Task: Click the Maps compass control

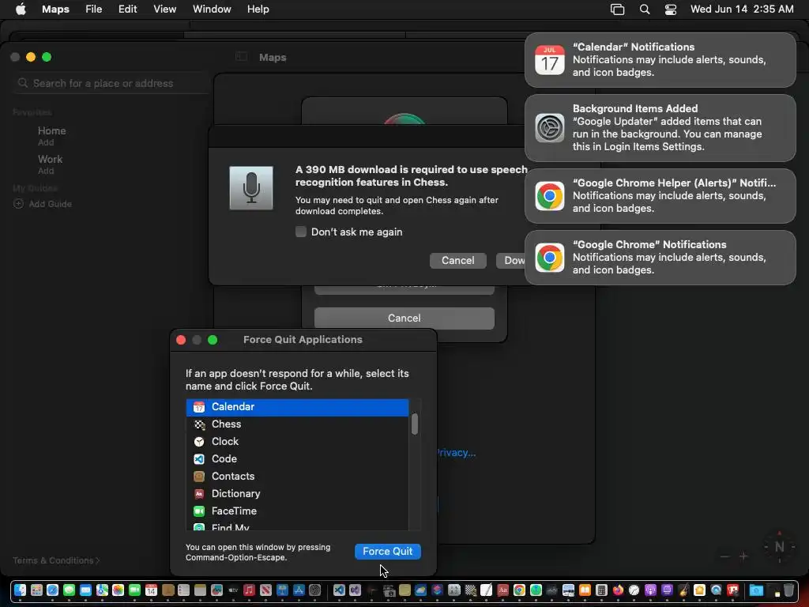Action: (x=779, y=547)
